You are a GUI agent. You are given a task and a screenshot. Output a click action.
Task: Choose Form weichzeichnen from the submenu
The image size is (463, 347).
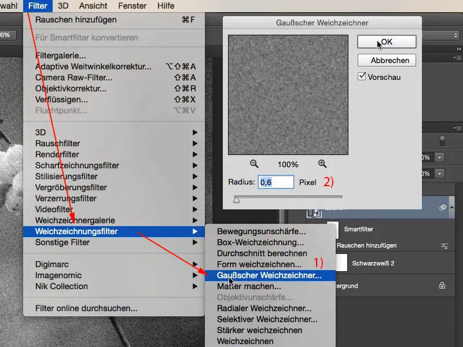coord(270,264)
